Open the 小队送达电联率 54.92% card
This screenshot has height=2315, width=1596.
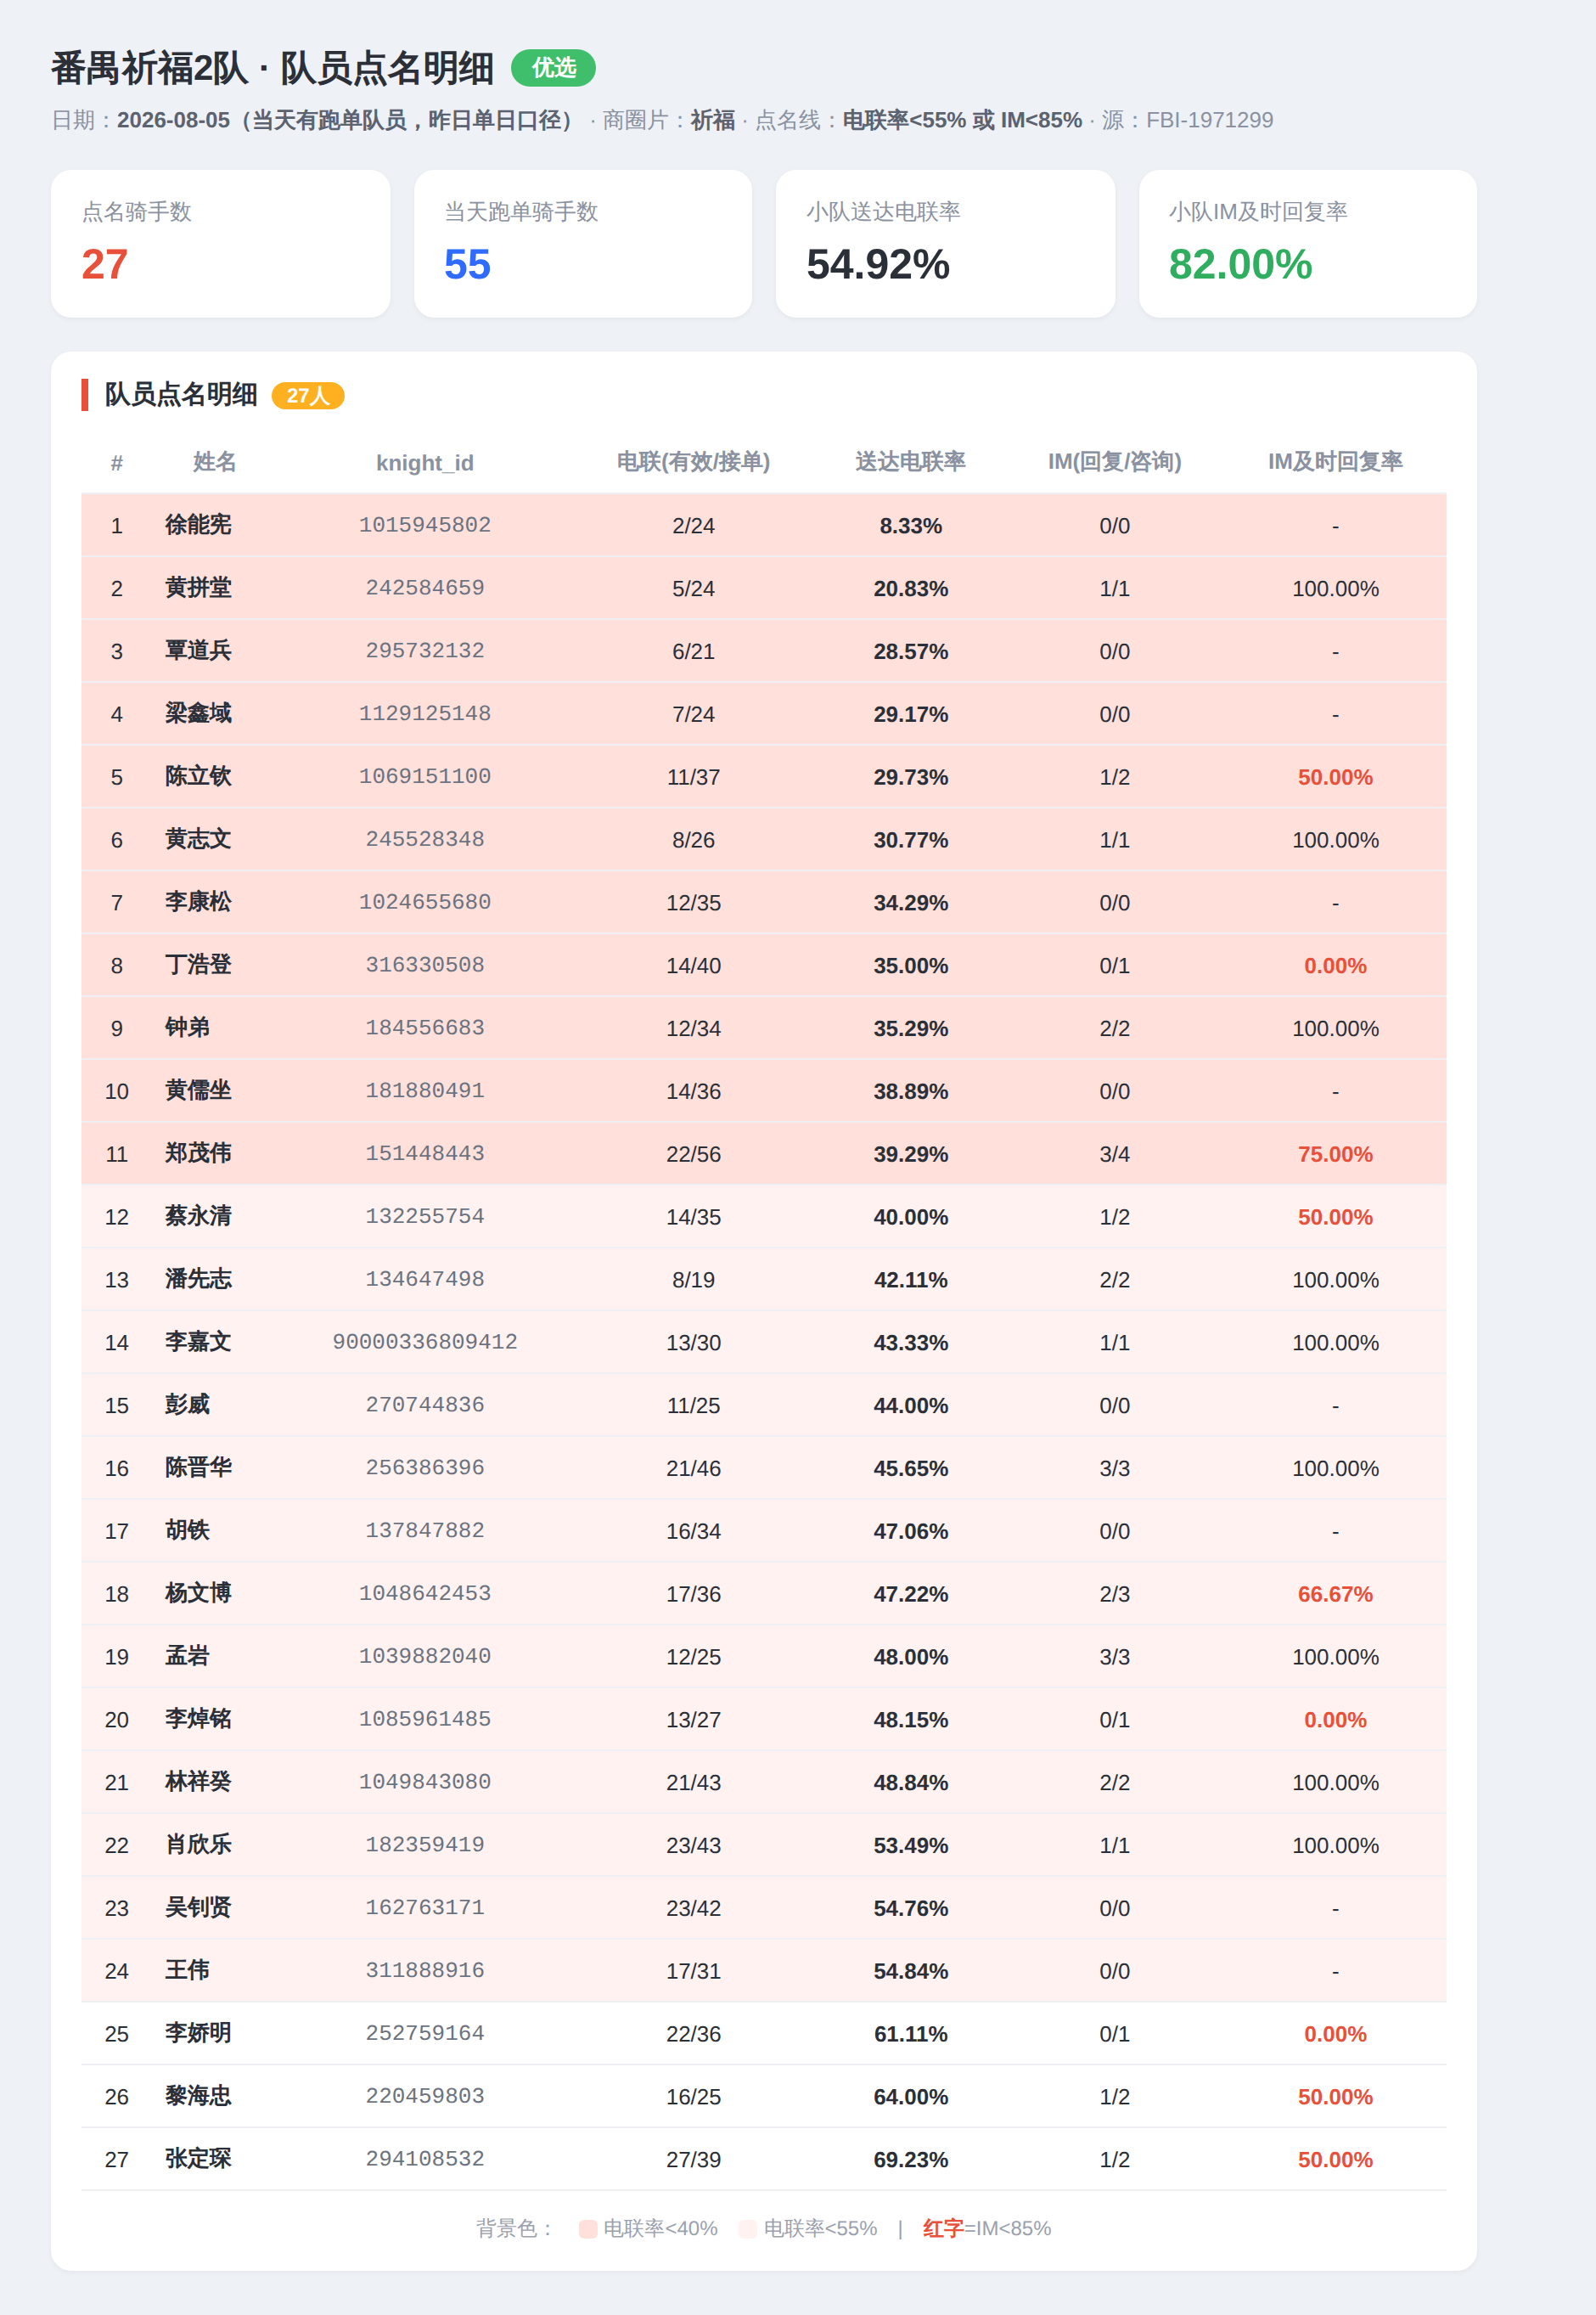click(x=945, y=243)
